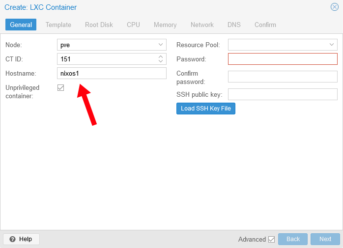The width and height of the screenshot is (343, 248).
Task: Select the Memory tab
Action: tap(165, 25)
